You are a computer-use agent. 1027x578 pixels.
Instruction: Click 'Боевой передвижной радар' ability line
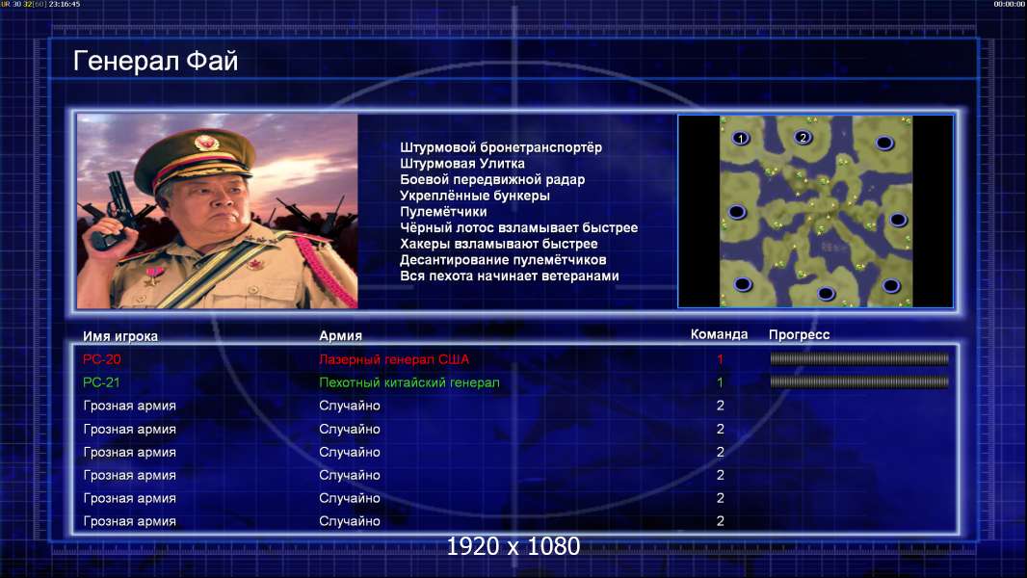click(492, 179)
